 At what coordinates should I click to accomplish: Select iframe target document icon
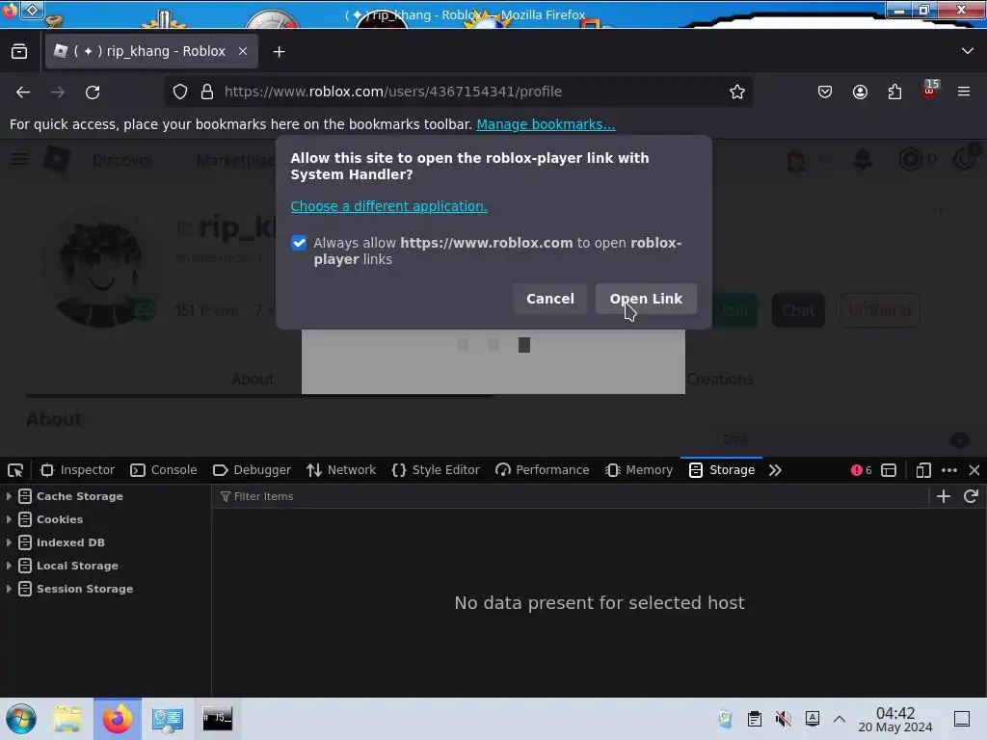888,470
